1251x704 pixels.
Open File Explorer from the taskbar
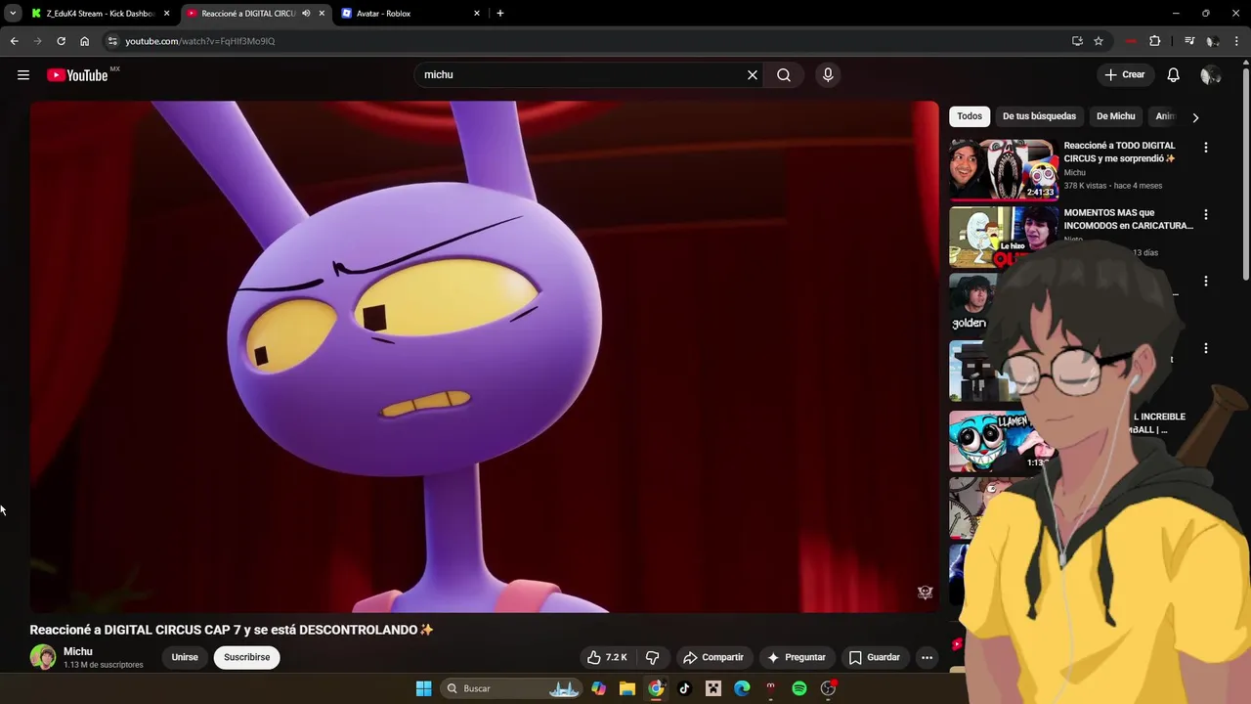[x=627, y=688]
